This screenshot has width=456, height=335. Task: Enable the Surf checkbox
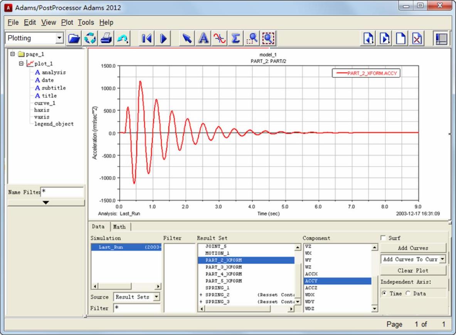384,238
